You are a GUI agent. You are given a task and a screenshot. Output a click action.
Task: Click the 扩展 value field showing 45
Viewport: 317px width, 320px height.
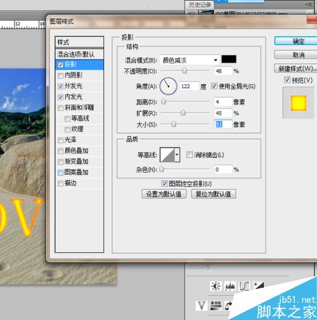[223, 113]
